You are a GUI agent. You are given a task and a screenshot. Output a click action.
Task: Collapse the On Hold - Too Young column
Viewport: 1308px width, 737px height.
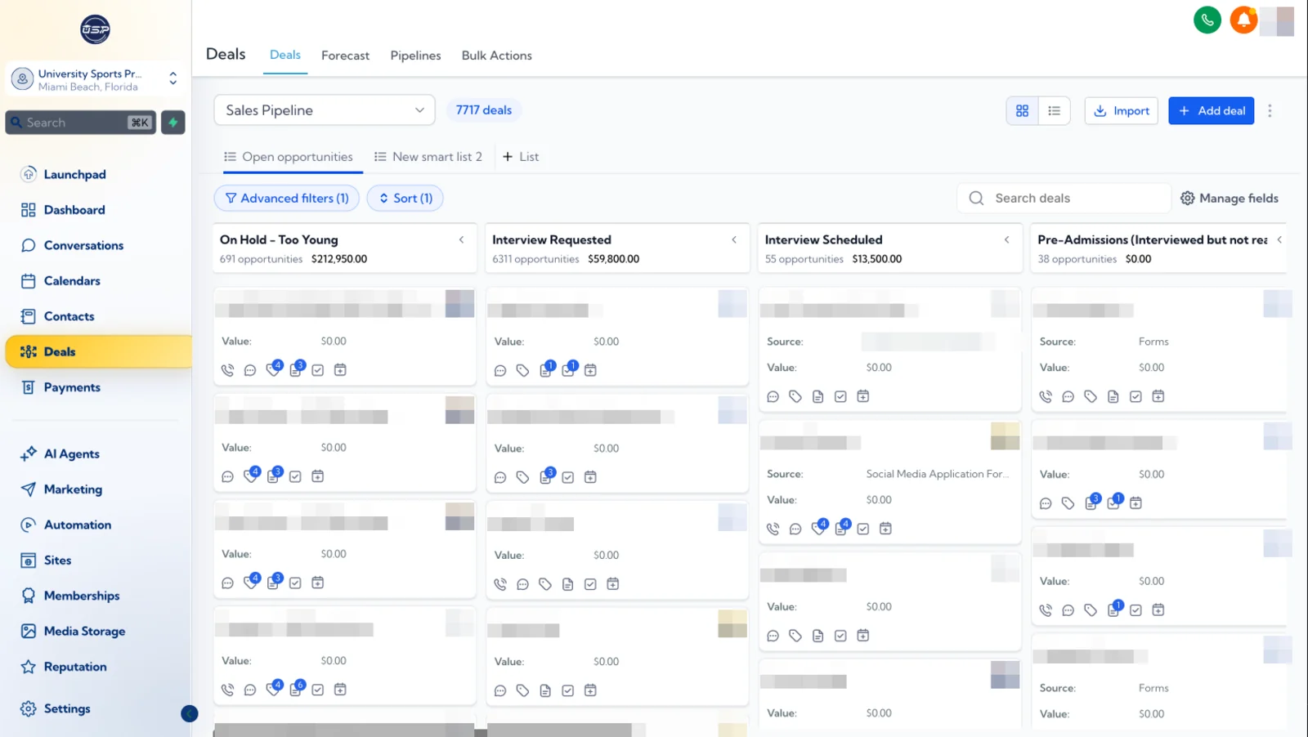pyautogui.click(x=462, y=239)
